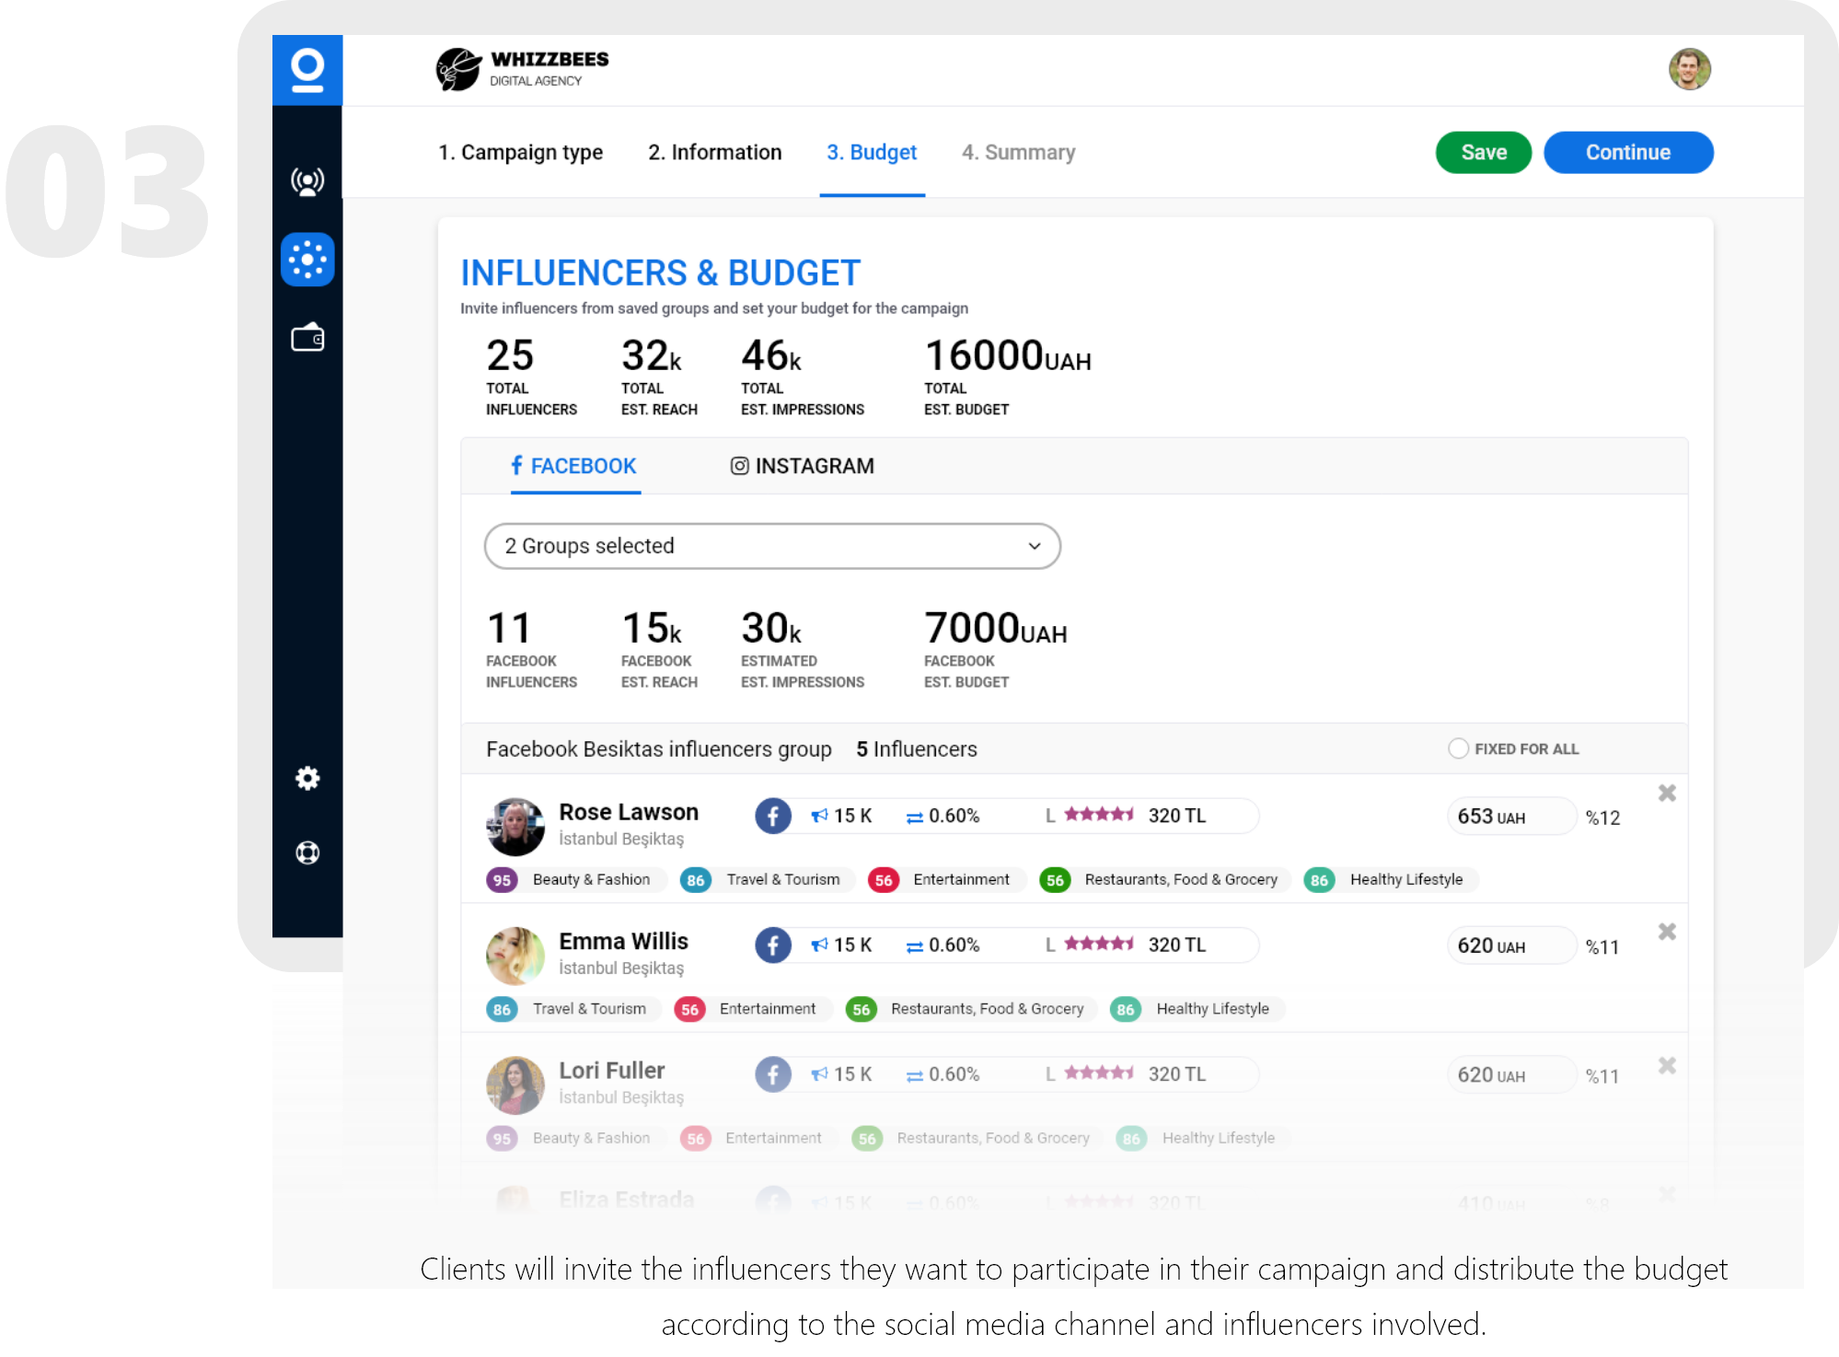Remove Rose Lawson with the X icon
The height and width of the screenshot is (1357, 1839).
(x=1667, y=793)
